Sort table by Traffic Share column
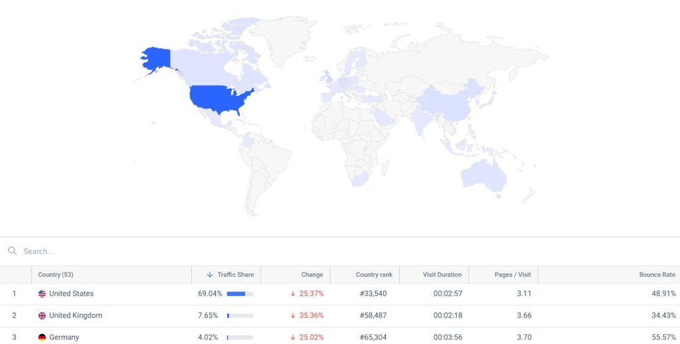 236,274
